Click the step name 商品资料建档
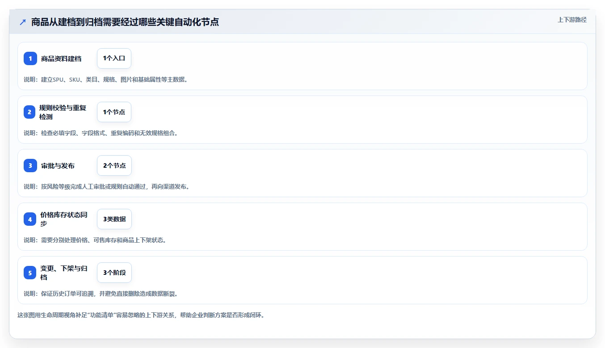Viewport: 605px width, 348px height. (61, 58)
